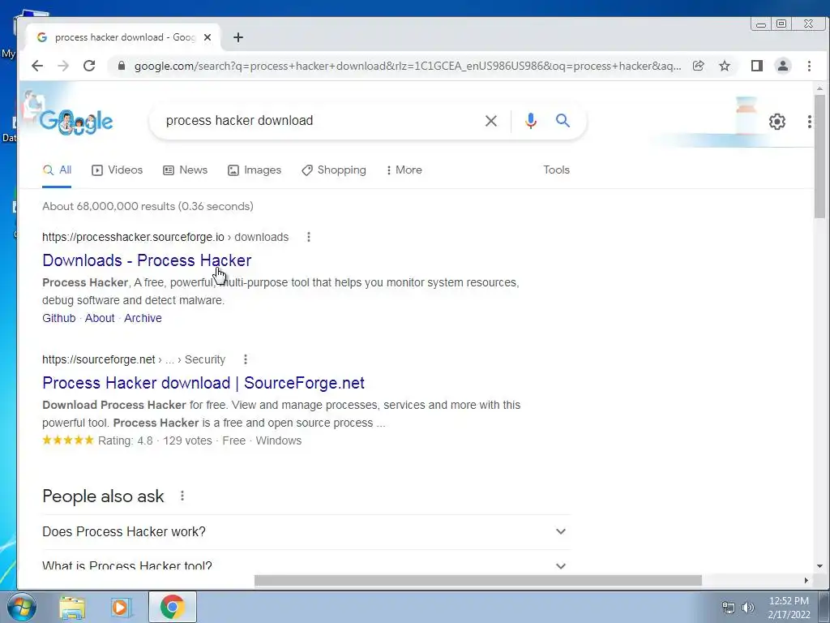Viewport: 830px width, 623px height.
Task: Start voice search with the microphone icon
Action: coord(530,121)
